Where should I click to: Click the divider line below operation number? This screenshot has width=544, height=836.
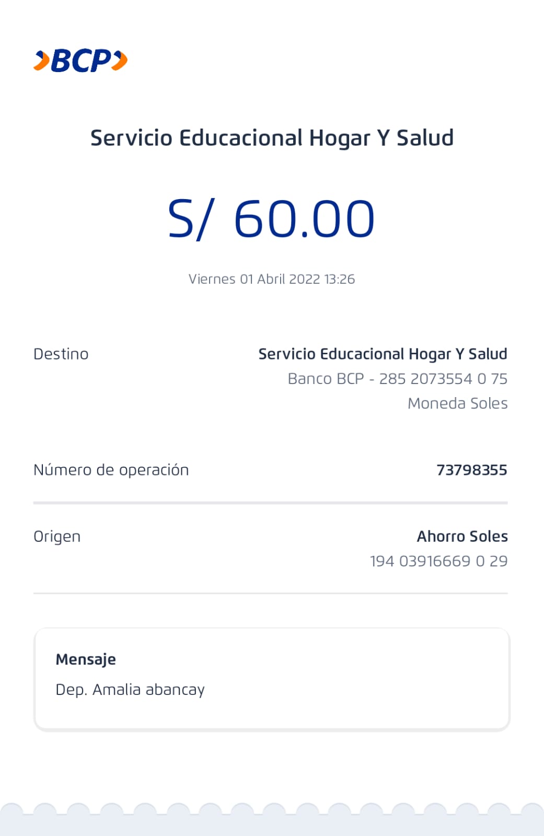click(x=271, y=503)
